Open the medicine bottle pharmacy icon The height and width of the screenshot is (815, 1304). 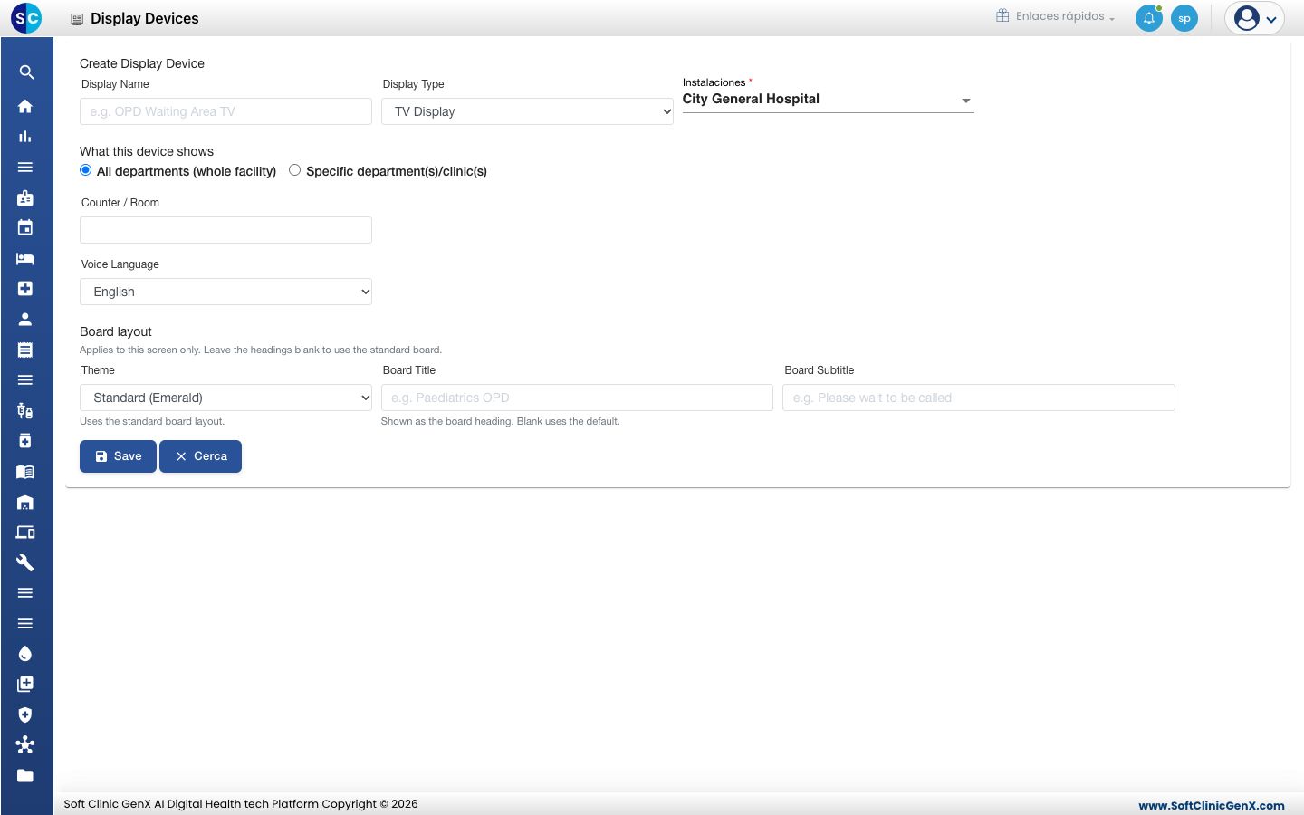click(25, 441)
